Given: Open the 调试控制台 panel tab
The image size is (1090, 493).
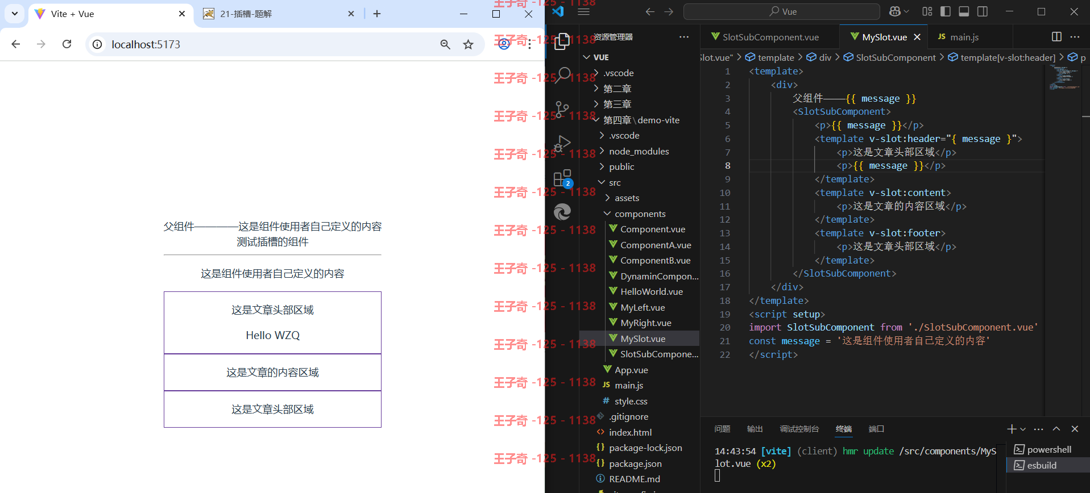Looking at the screenshot, I should [799, 429].
